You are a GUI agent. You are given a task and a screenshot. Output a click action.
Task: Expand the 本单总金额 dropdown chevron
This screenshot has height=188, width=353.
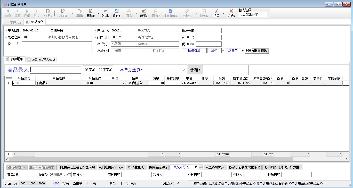point(184,70)
